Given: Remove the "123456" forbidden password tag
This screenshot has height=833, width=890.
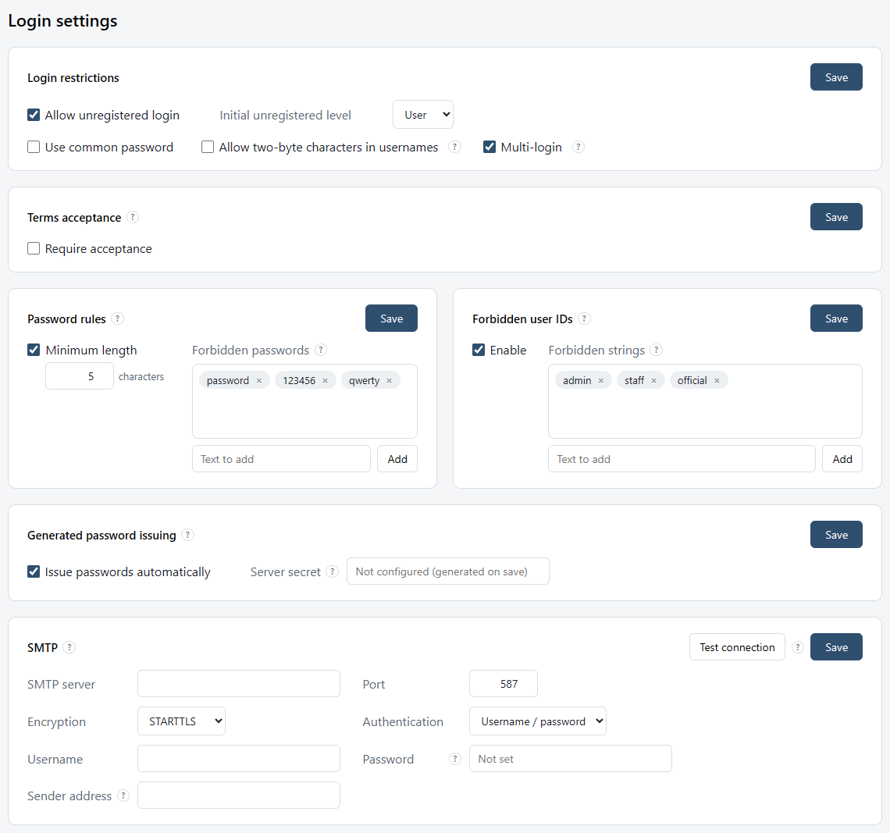Looking at the screenshot, I should tap(326, 381).
